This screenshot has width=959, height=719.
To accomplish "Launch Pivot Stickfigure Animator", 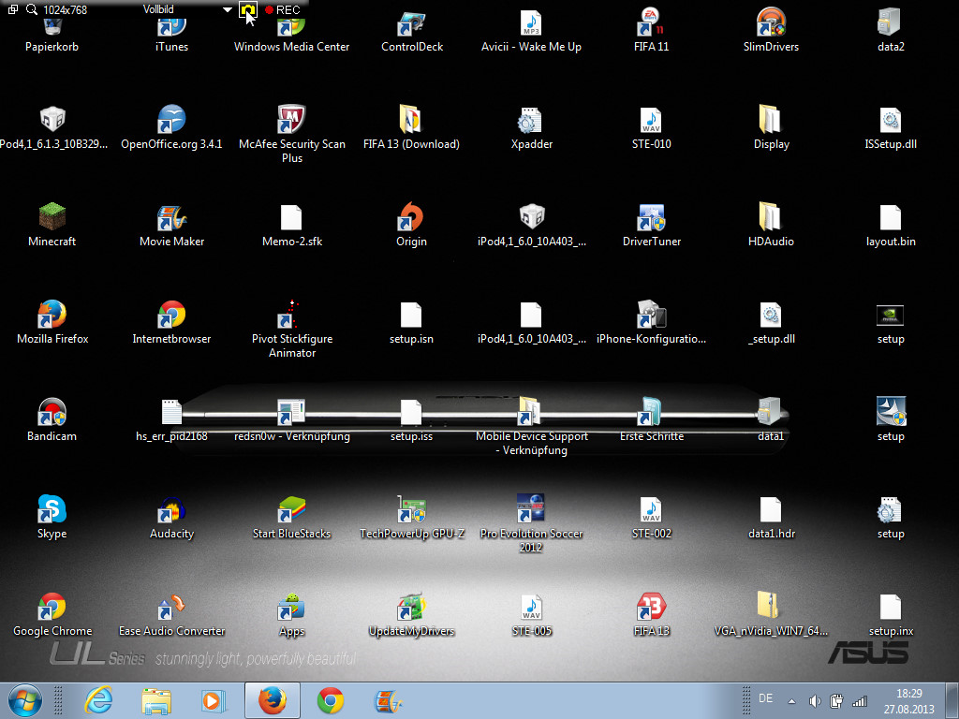I will tap(292, 329).
